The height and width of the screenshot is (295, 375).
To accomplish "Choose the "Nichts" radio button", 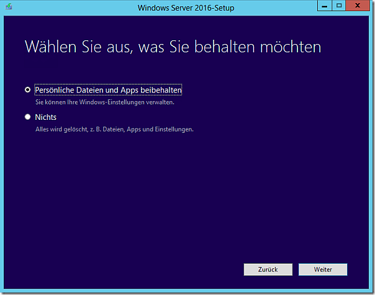I will click(27, 117).
